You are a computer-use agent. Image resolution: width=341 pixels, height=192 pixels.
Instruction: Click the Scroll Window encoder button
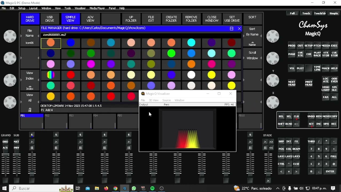[252, 58]
